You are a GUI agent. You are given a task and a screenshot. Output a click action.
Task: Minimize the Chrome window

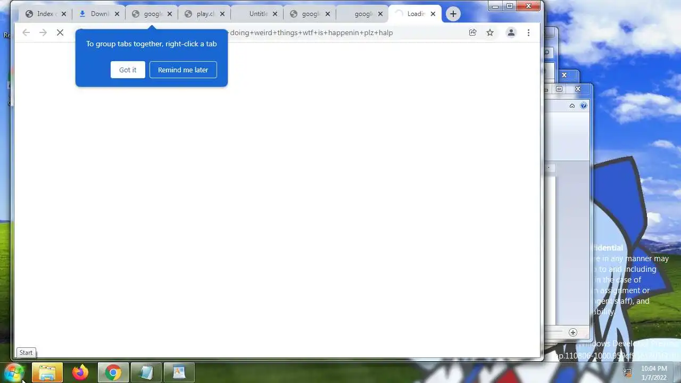[x=496, y=6]
